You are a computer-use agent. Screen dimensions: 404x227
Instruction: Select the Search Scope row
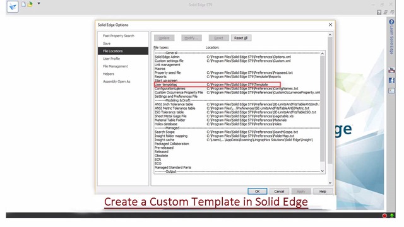[x=237, y=132]
